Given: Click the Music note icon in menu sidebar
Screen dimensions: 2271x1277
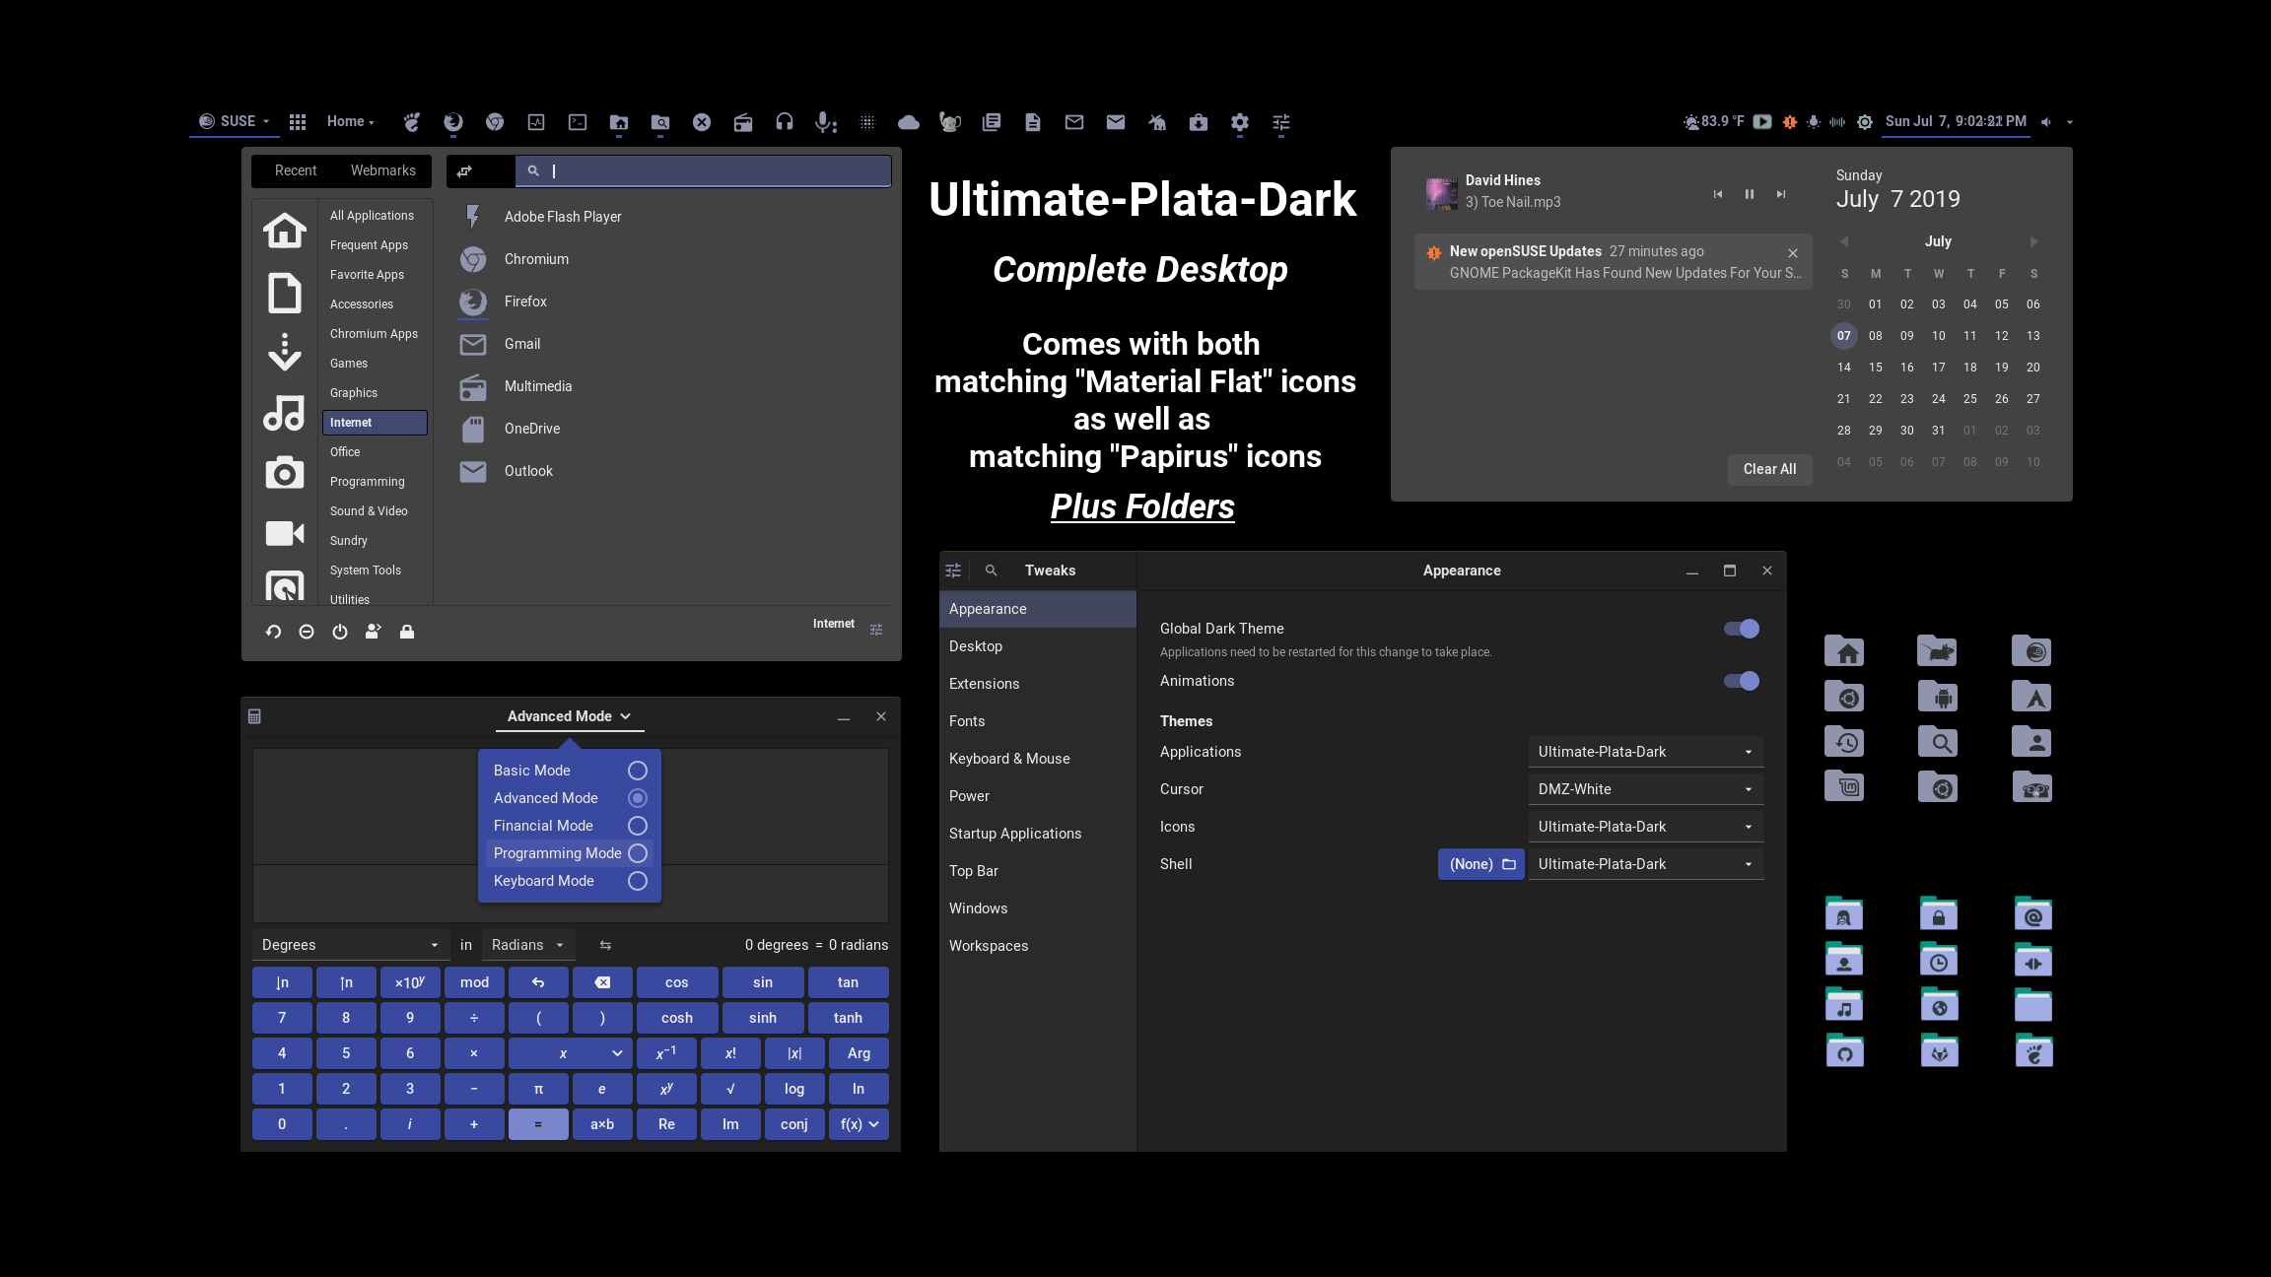Looking at the screenshot, I should (285, 413).
